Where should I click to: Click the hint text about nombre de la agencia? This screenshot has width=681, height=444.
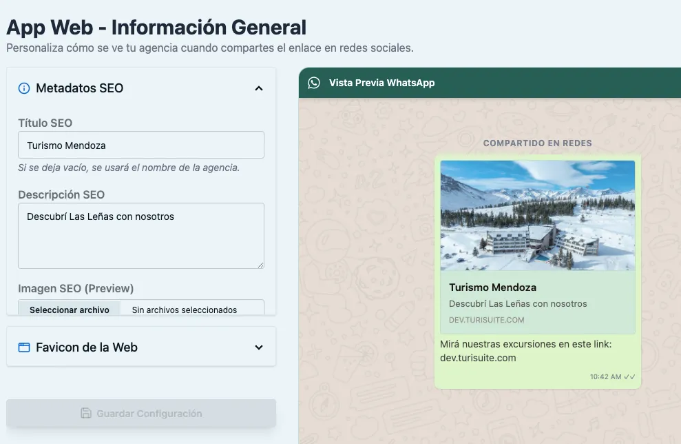(129, 168)
